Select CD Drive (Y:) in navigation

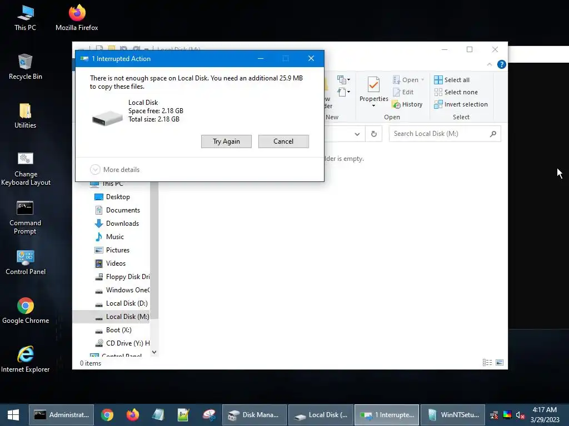(x=122, y=343)
